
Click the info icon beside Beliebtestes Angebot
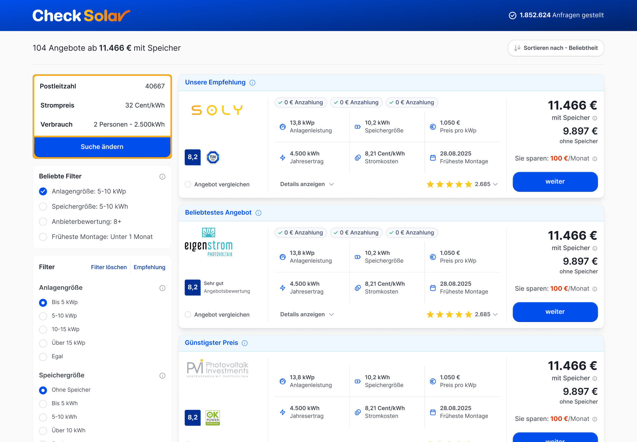click(x=258, y=213)
